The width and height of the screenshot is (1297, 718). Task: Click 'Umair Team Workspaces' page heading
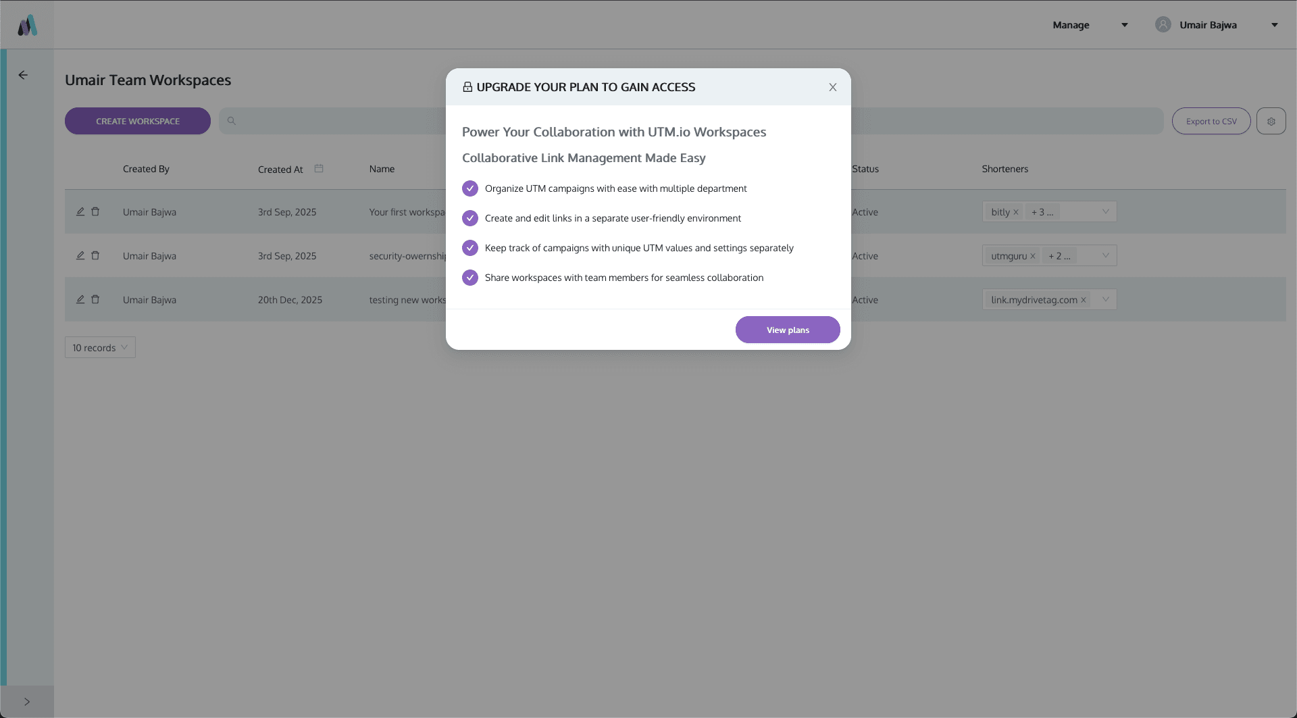tap(148, 80)
